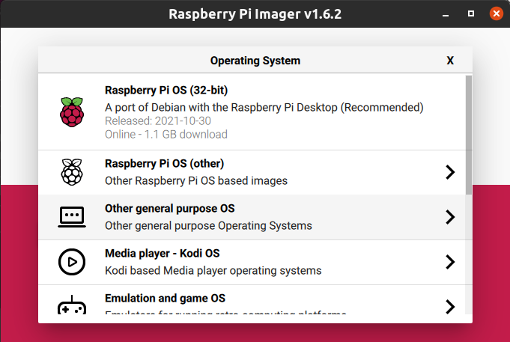The width and height of the screenshot is (510, 342).
Task: Click the laptop icon for general purpose OS
Action: click(72, 217)
